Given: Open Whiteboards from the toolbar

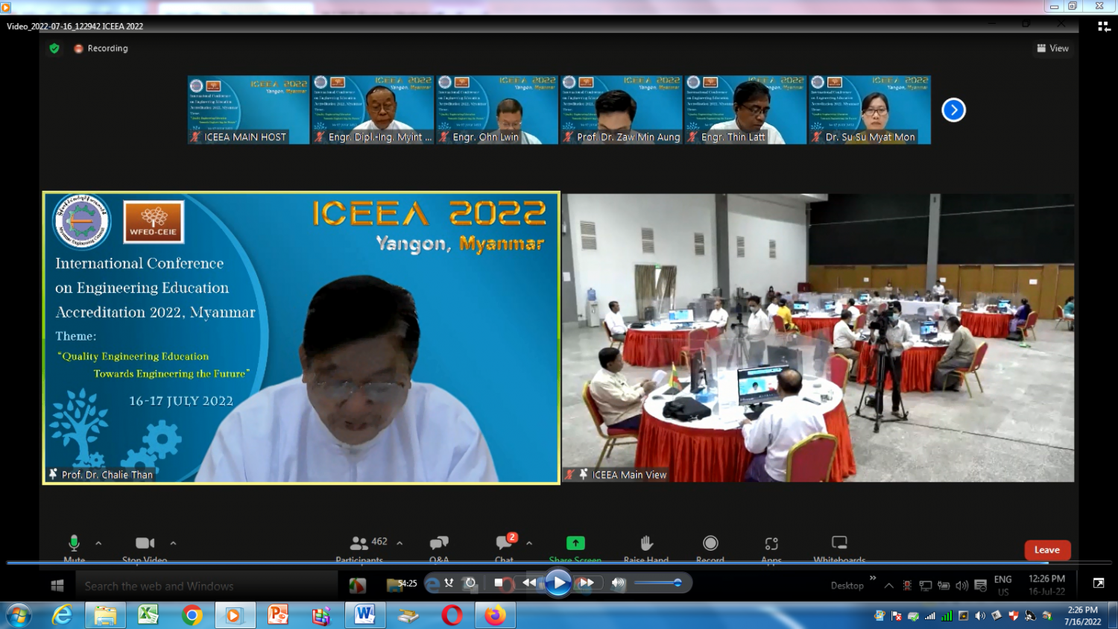Looking at the screenshot, I should tap(839, 543).
